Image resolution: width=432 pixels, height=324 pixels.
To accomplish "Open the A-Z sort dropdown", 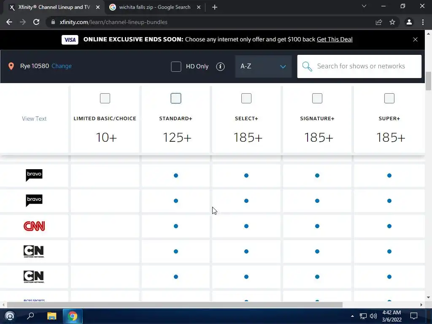I will (263, 66).
